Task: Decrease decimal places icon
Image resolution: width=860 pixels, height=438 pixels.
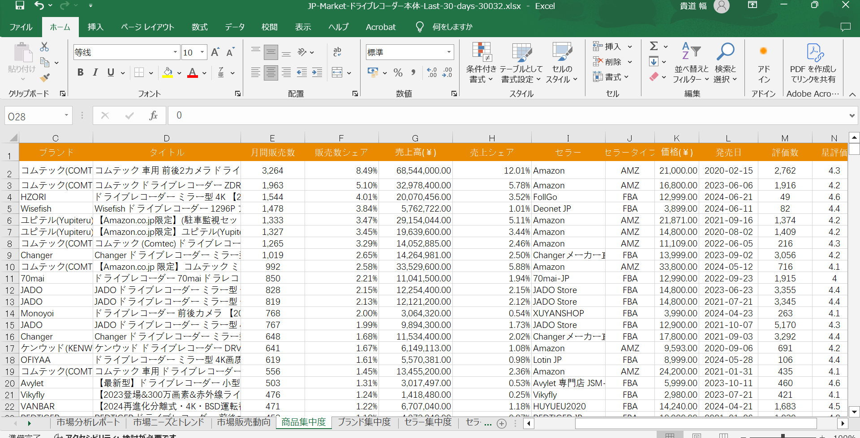Action: [x=447, y=72]
